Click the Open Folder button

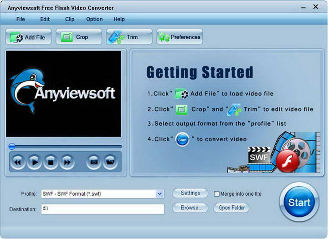(231, 208)
